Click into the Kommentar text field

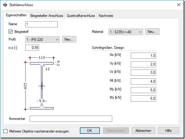point(71,119)
